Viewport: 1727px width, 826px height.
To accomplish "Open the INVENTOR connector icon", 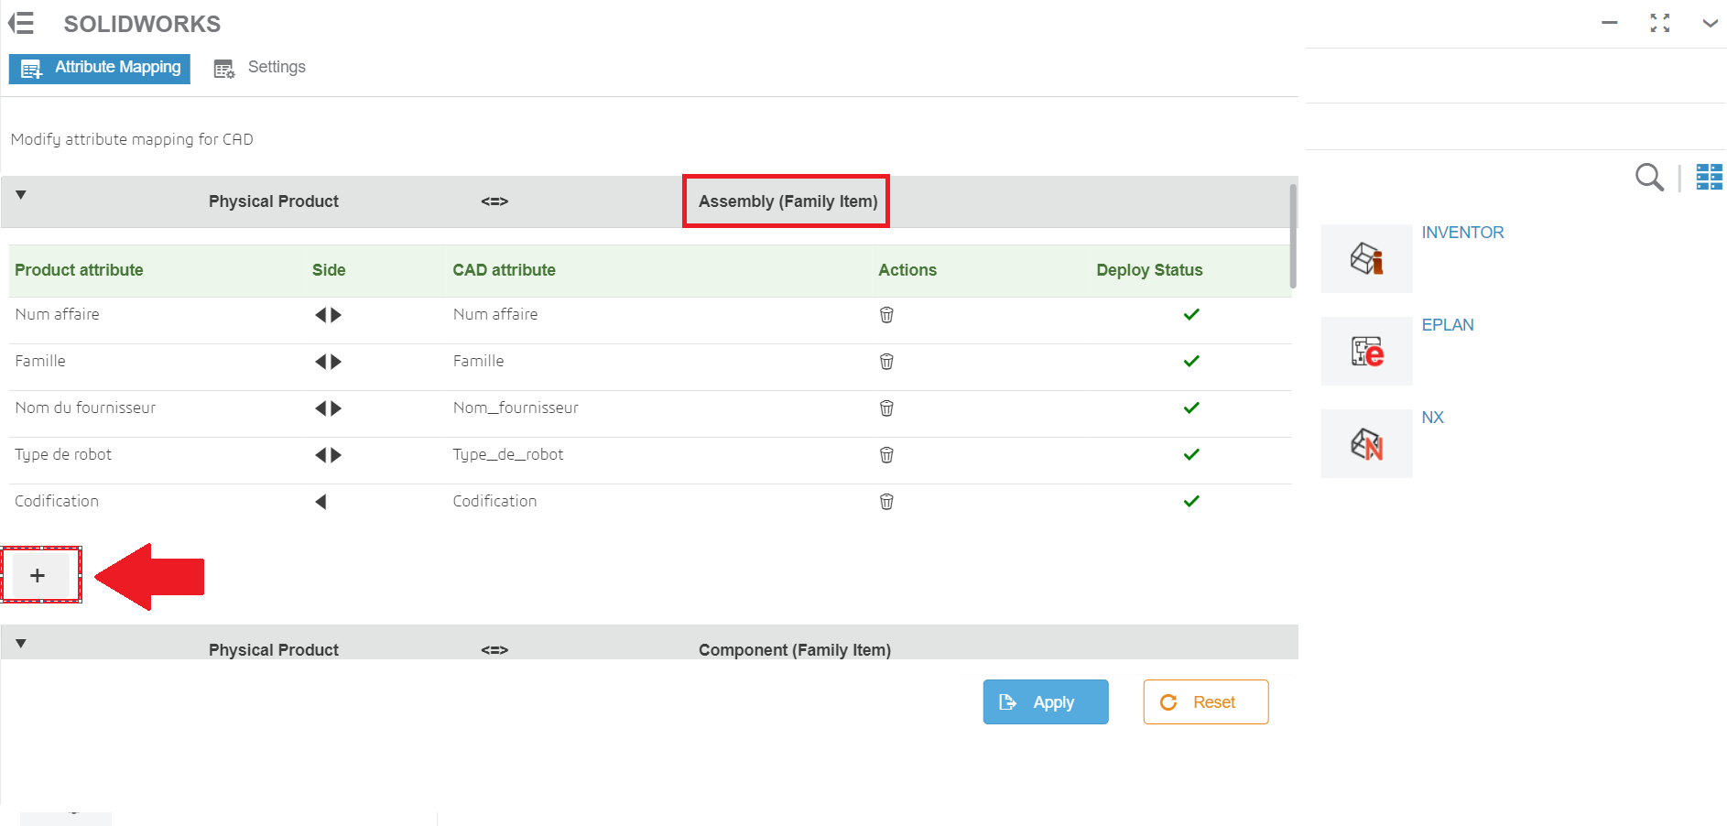I will pos(1366,259).
